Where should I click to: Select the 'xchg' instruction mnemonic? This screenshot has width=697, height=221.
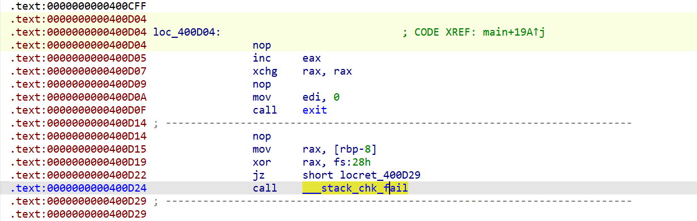(265, 71)
